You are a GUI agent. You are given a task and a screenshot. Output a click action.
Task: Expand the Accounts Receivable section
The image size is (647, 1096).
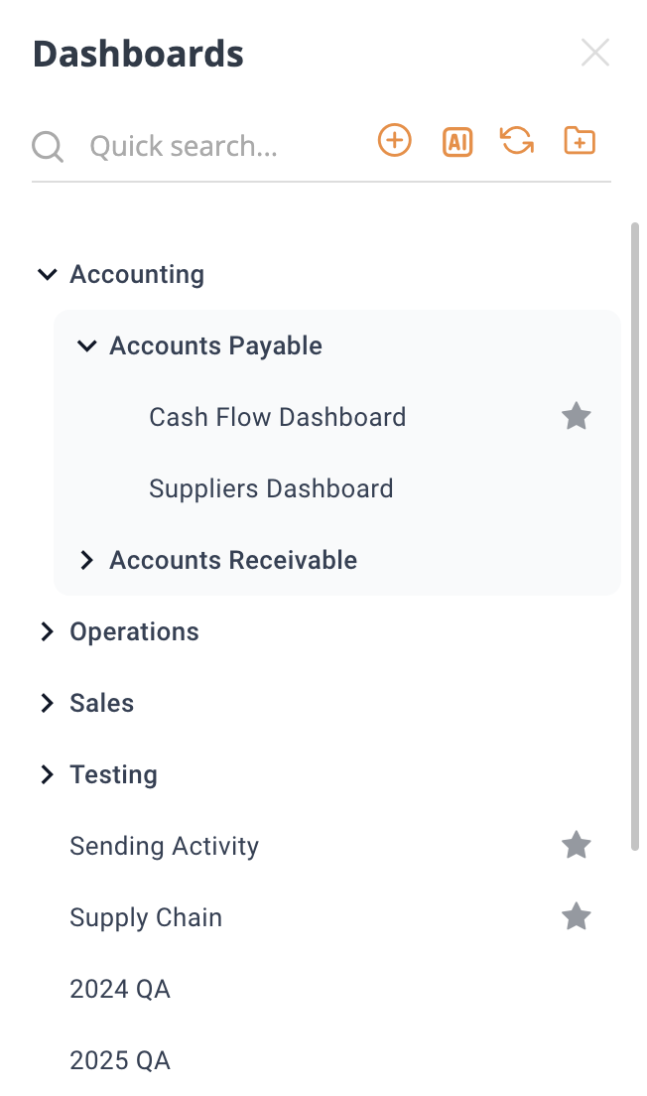point(86,559)
